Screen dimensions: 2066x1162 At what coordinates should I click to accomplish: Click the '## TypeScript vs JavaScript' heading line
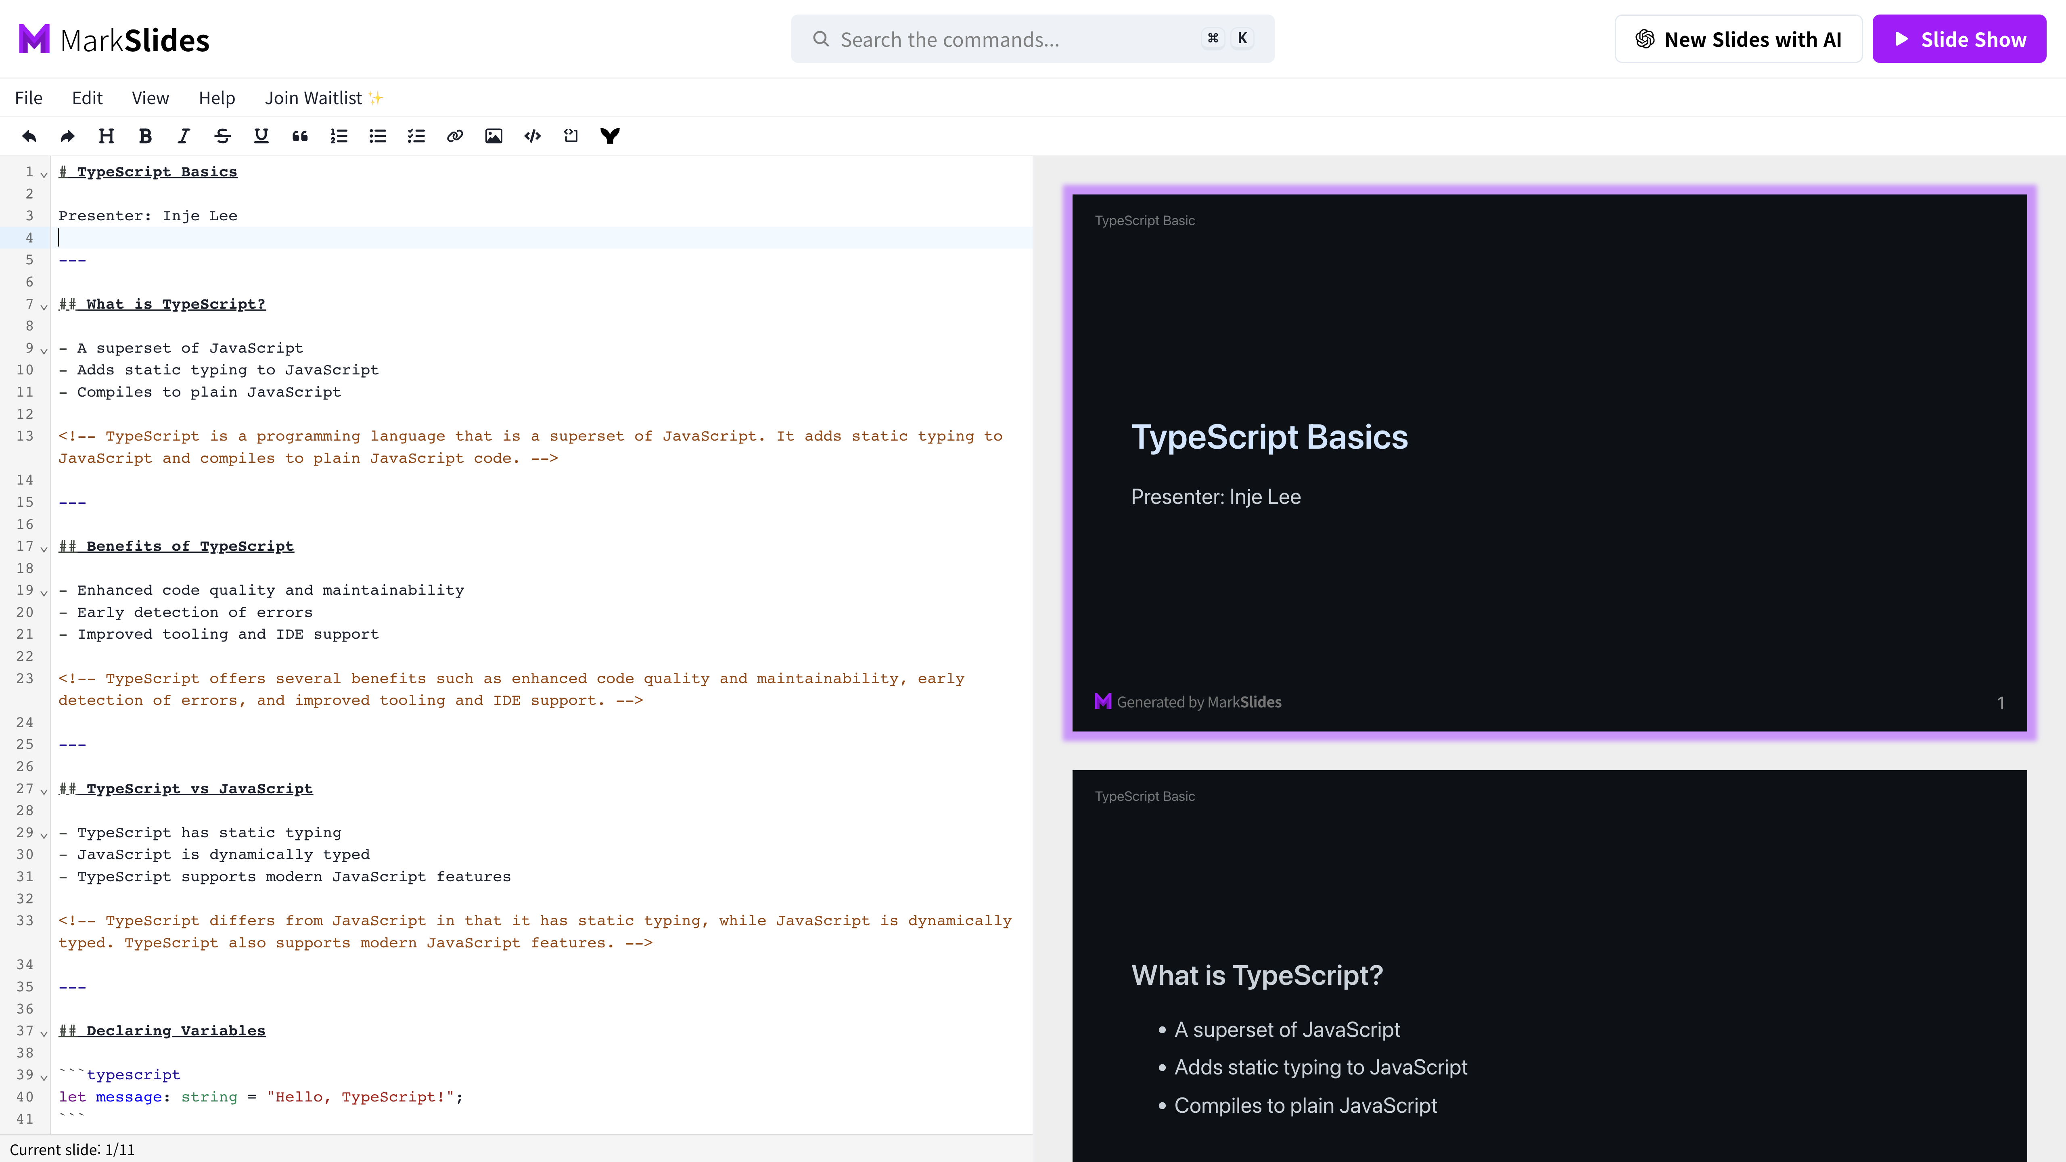186,788
